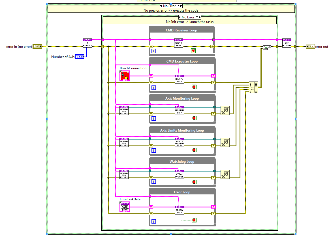Click the BOSCH ERROR TASK subVI

pos(180,210)
